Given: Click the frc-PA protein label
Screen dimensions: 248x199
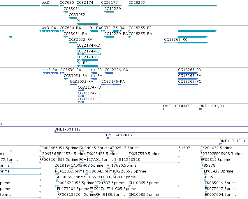Looking at the screenshot, I should point(97,76).
